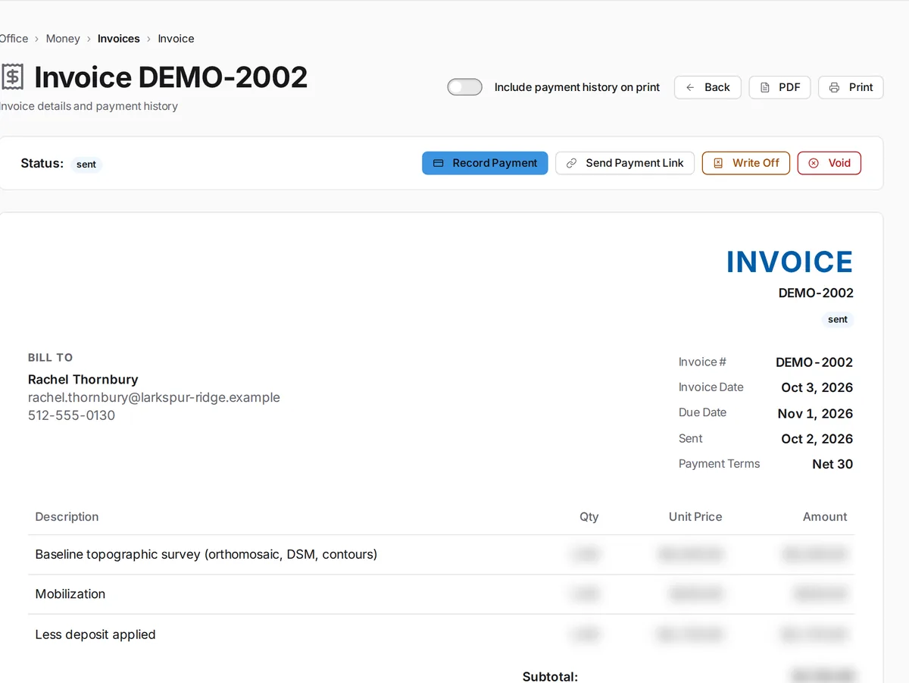The width and height of the screenshot is (909, 683).
Task: Print the invoice
Action: (x=851, y=87)
